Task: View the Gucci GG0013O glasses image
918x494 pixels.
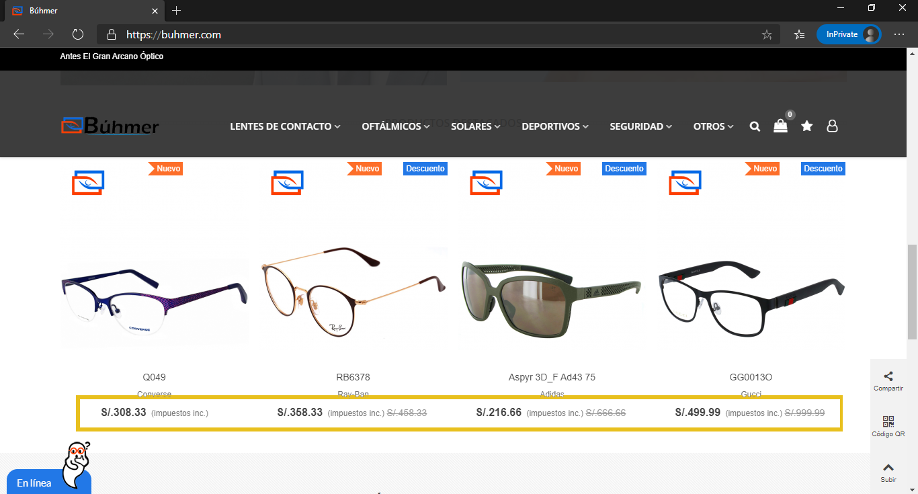Action: [x=751, y=298]
